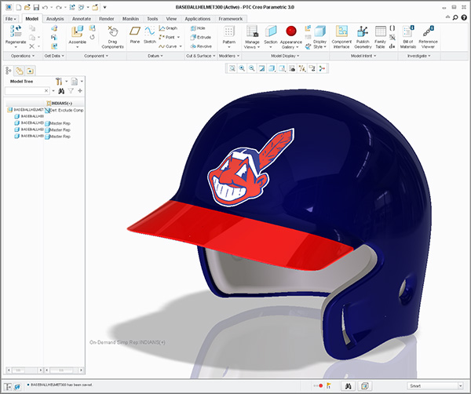This screenshot has width=471, height=394.
Task: Toggle navigator pane display in status bar
Action: [x=8, y=387]
